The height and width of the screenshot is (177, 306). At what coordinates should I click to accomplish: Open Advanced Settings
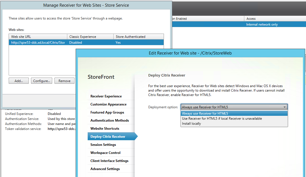click(105, 169)
